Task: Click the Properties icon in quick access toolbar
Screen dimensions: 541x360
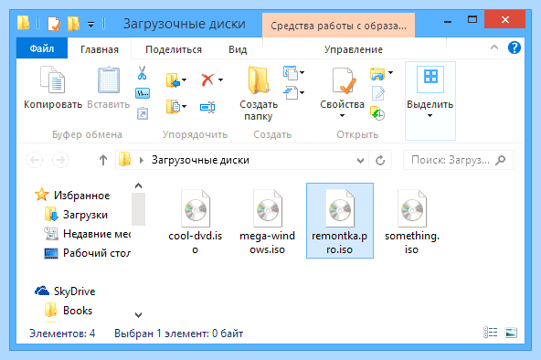Action: (x=54, y=24)
